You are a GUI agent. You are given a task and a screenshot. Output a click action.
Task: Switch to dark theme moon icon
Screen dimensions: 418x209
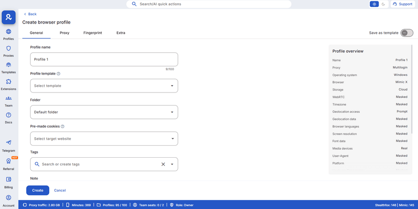[384, 4]
